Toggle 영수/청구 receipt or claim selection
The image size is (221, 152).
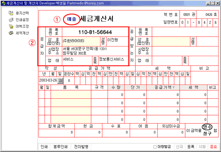coord(207,130)
